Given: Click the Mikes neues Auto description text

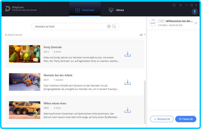Looking at the screenshot, I should (81, 115).
